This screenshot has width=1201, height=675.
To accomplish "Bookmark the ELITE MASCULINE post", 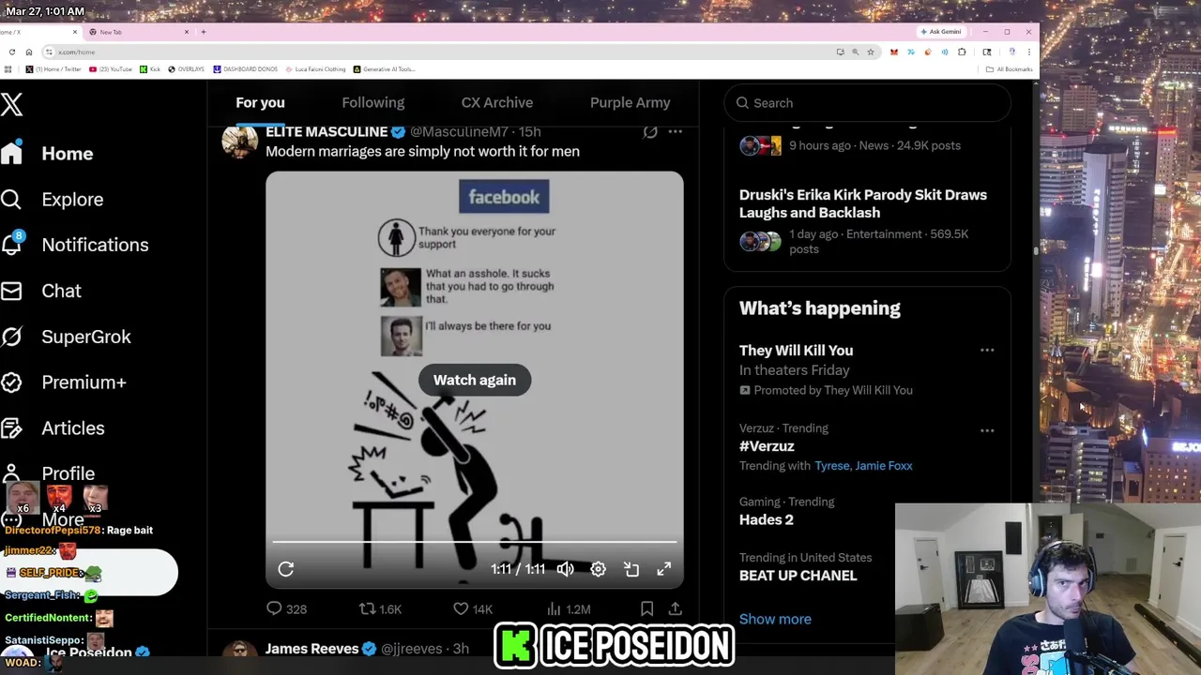I will [x=646, y=608].
